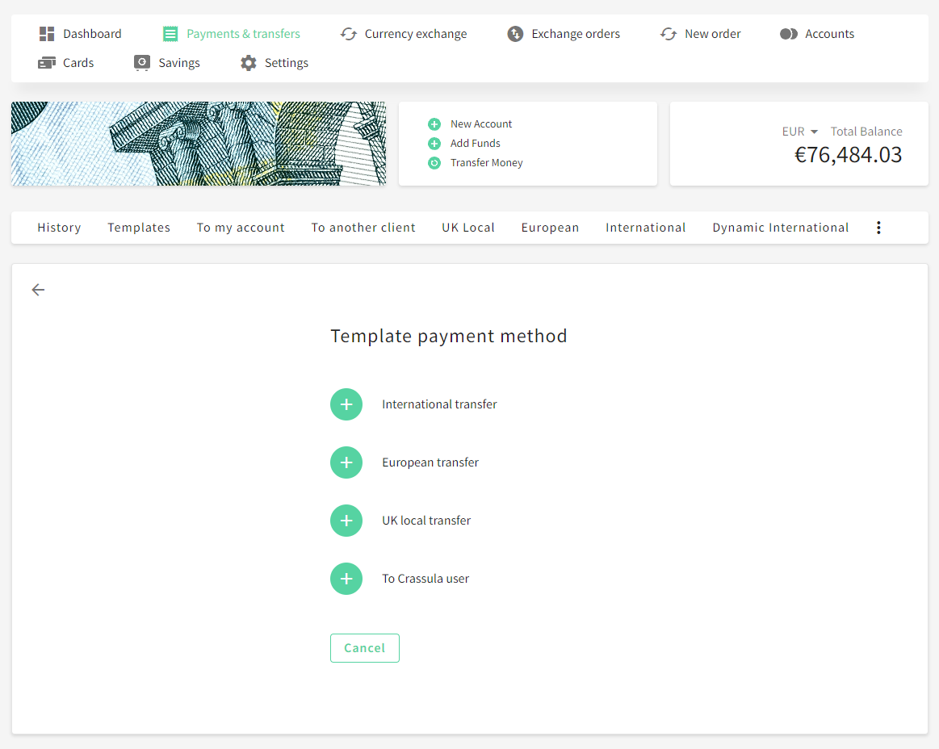939x749 pixels.
Task: Click the banknote banner image
Action: pyautogui.click(x=199, y=144)
